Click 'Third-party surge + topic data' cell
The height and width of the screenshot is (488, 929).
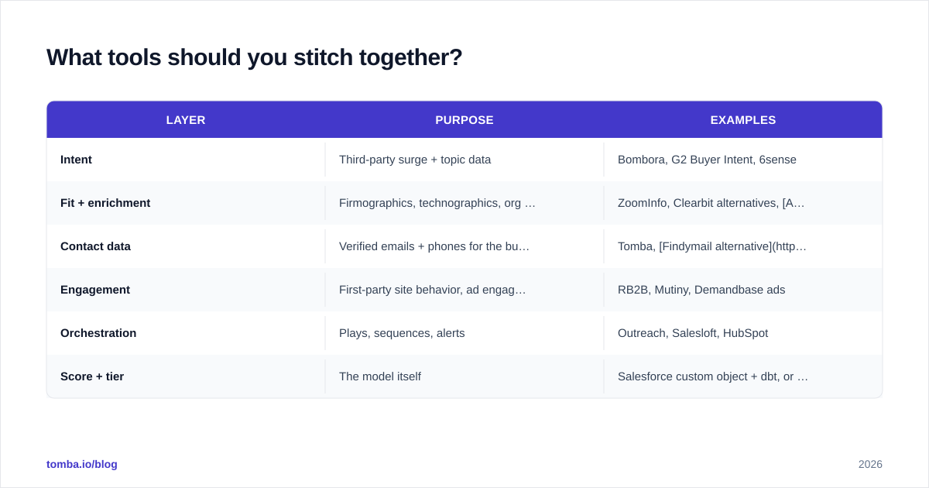(415, 160)
